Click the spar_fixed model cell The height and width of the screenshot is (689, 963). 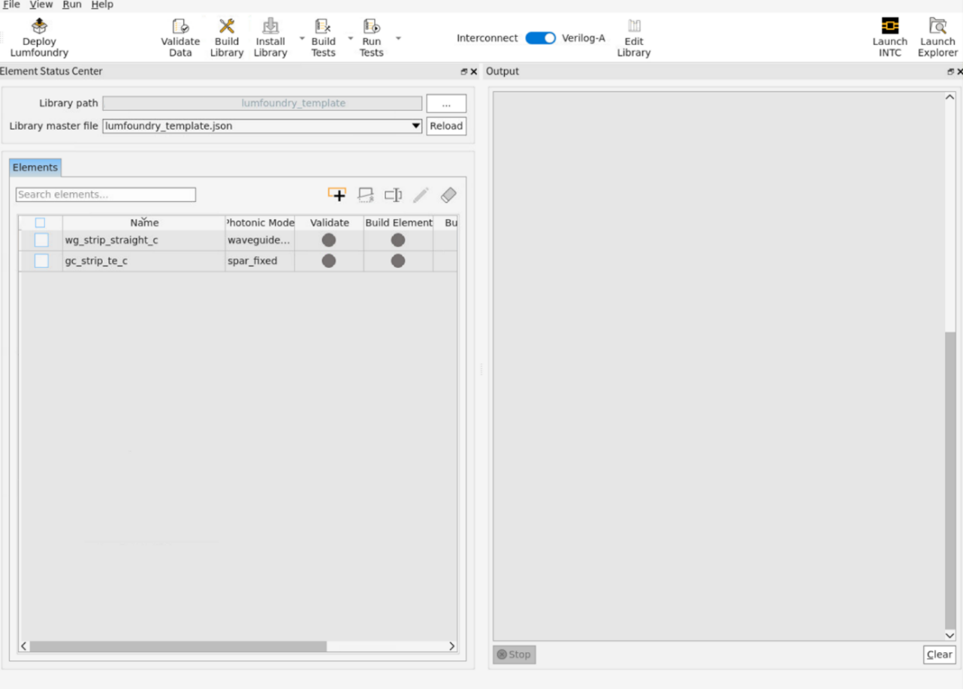coord(260,260)
